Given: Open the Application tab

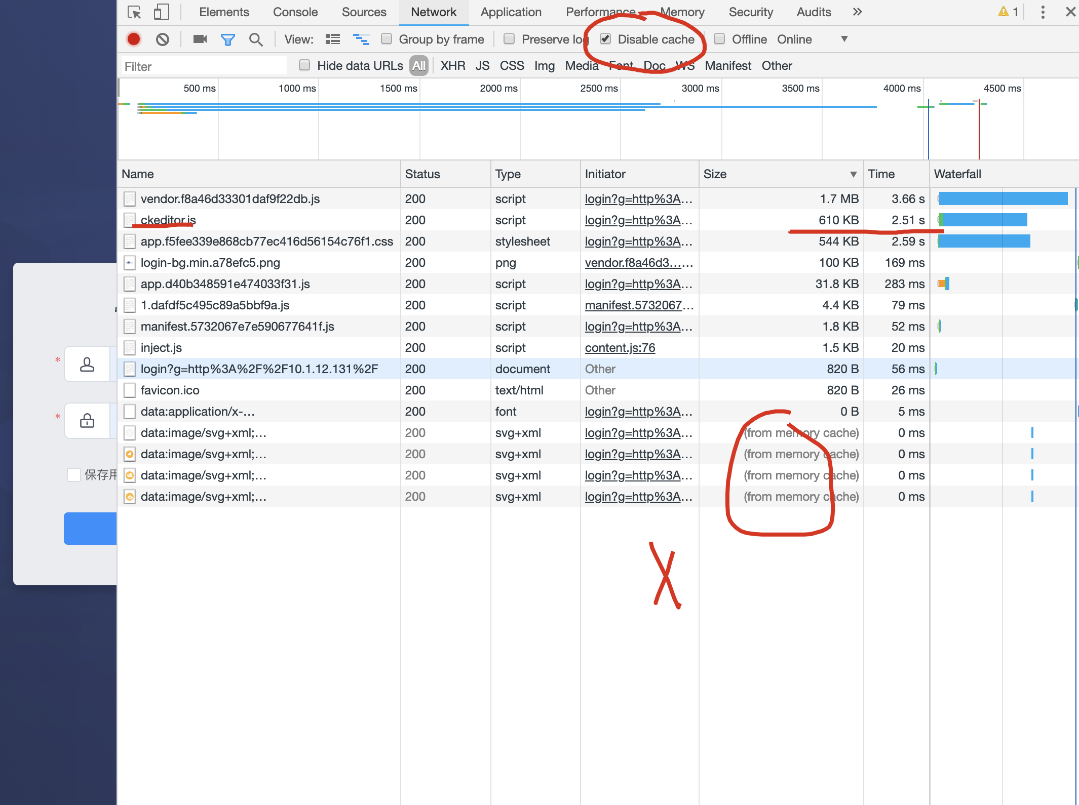Looking at the screenshot, I should click(511, 12).
